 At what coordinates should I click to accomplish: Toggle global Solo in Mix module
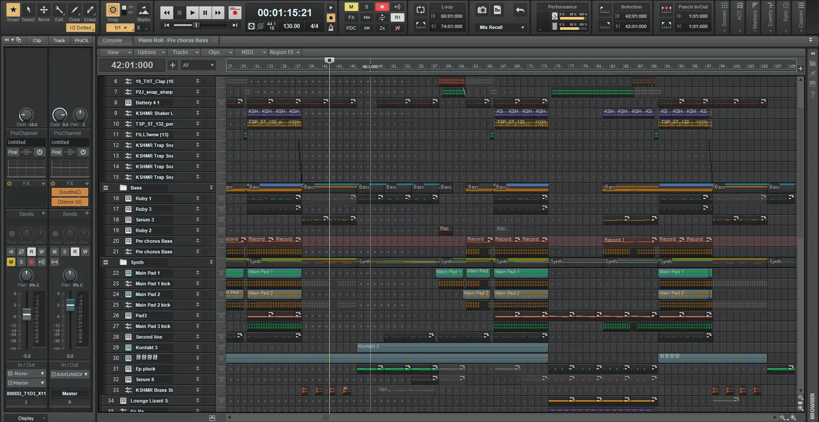pyautogui.click(x=367, y=7)
